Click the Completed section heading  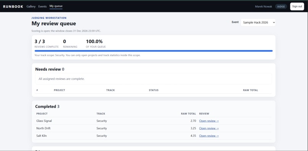pos(47,107)
